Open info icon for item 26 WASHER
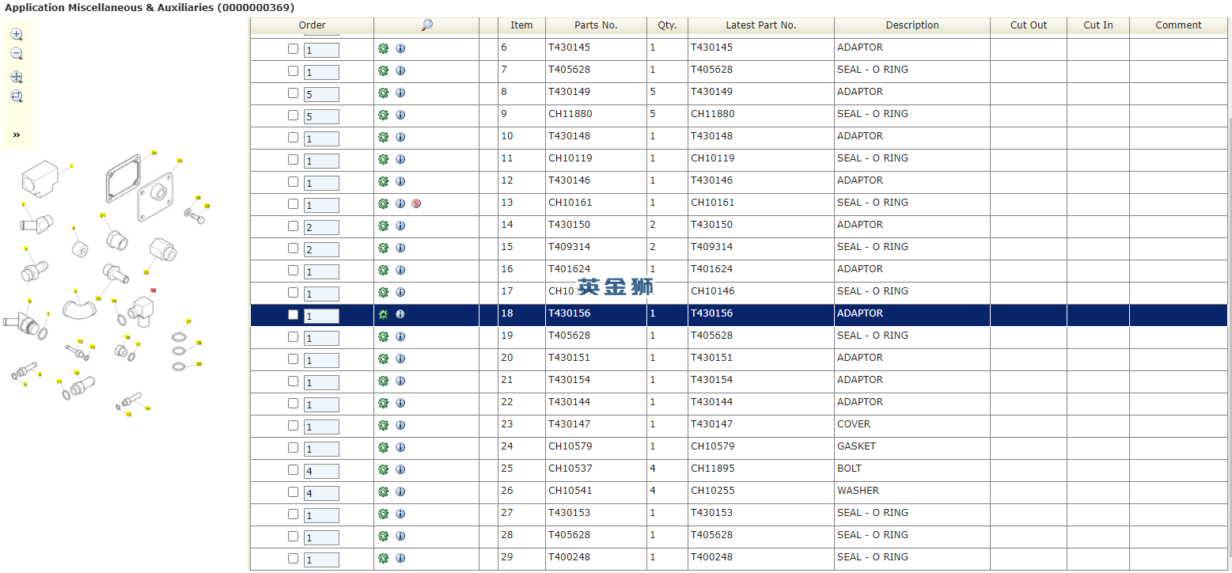Screen dimensions: 1232x573 pyautogui.click(x=400, y=491)
